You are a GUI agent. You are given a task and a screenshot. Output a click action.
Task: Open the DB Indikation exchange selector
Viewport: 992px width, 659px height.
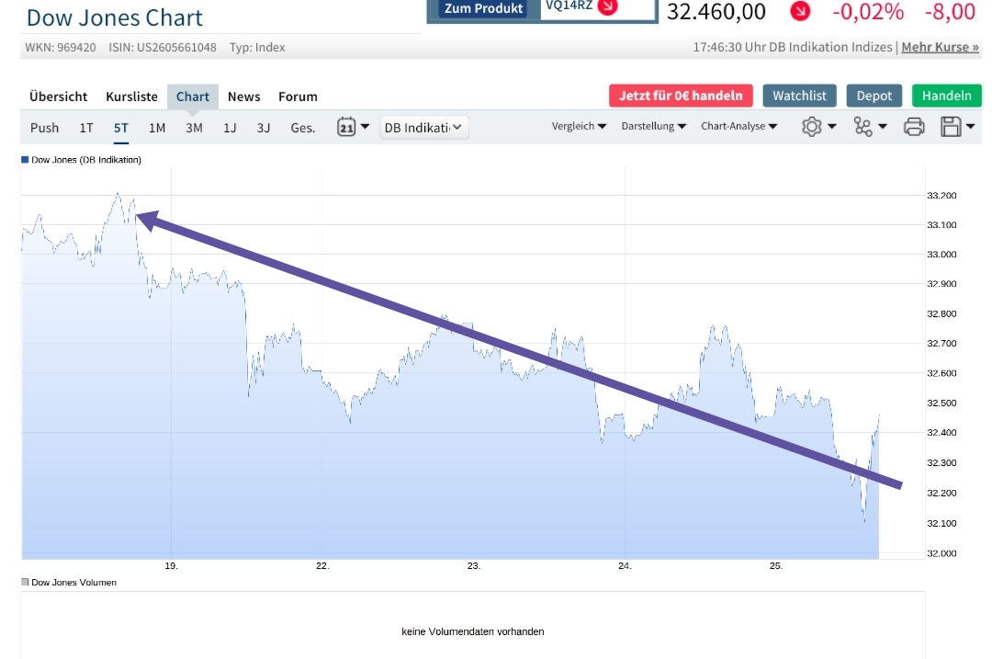[423, 127]
